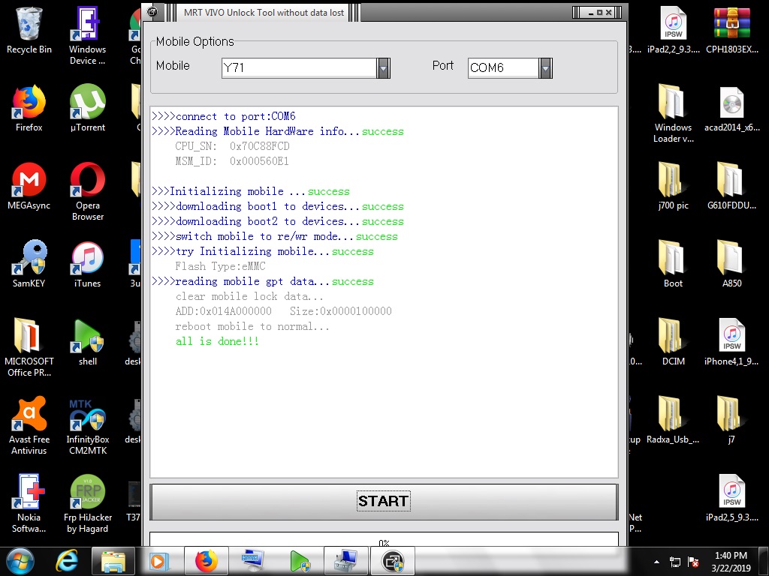Select shell desktop shortcut
The height and width of the screenshot is (576, 769).
pos(87,342)
